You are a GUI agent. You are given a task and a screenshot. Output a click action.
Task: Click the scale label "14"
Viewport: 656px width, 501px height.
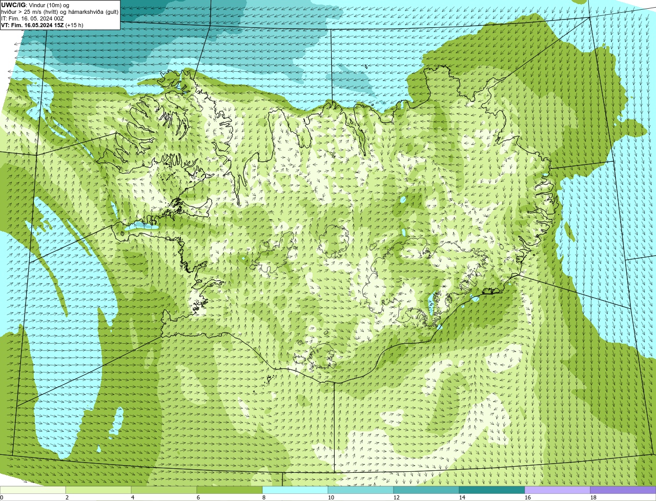point(462,497)
